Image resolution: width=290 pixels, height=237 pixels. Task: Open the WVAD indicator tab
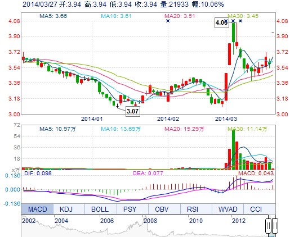[x=227, y=209]
